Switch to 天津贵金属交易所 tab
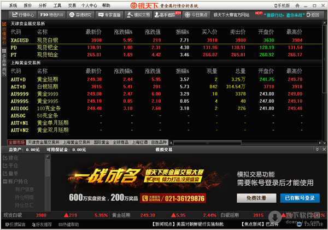The image size is (328, 230). [x=44, y=143]
